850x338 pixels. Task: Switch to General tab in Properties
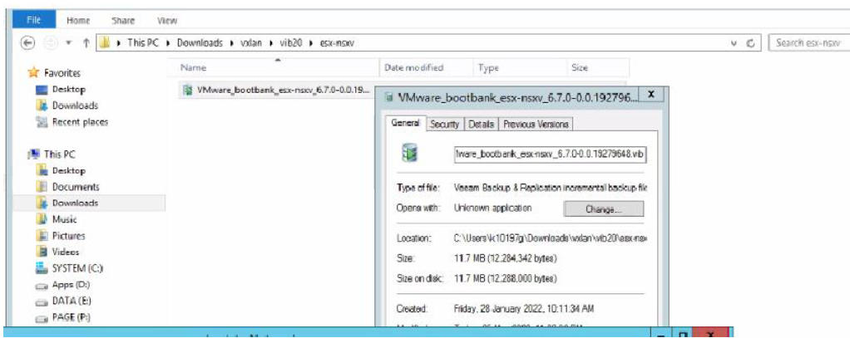tap(406, 123)
